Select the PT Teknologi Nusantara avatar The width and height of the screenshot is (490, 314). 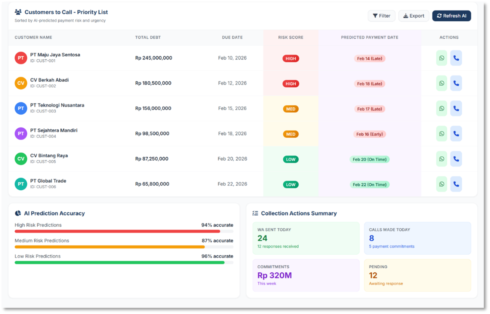coord(21,108)
